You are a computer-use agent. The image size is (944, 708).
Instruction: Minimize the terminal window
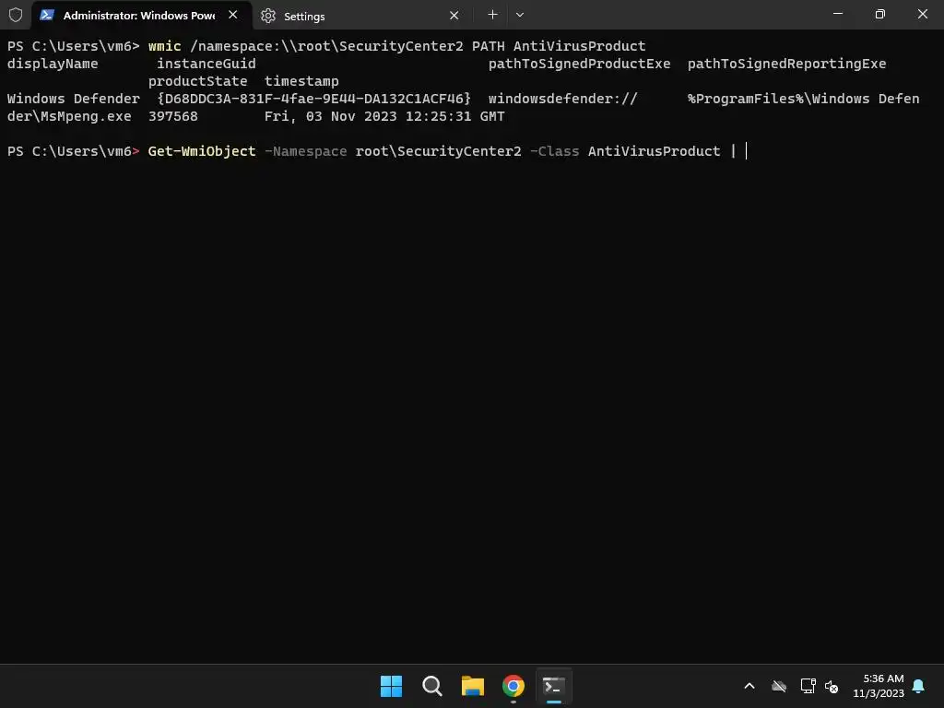tap(837, 14)
